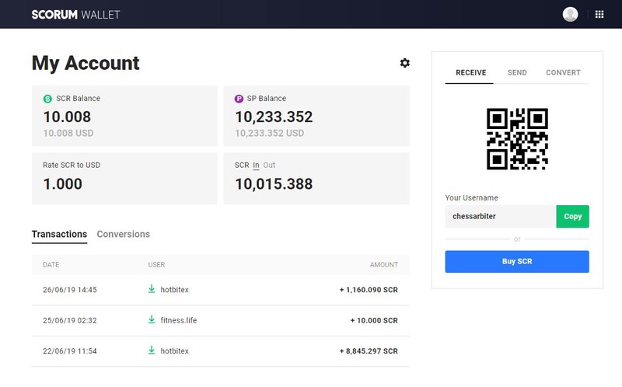622x387 pixels.
Task: Select the Conversions tab
Action: tap(124, 234)
